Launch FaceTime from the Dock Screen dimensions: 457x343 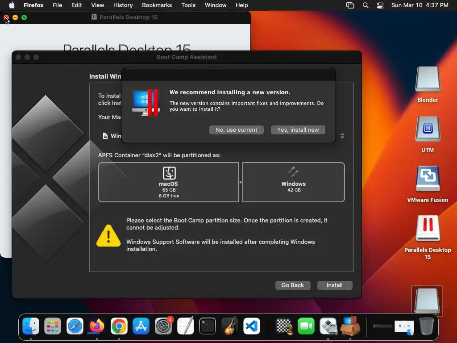[x=306, y=326]
